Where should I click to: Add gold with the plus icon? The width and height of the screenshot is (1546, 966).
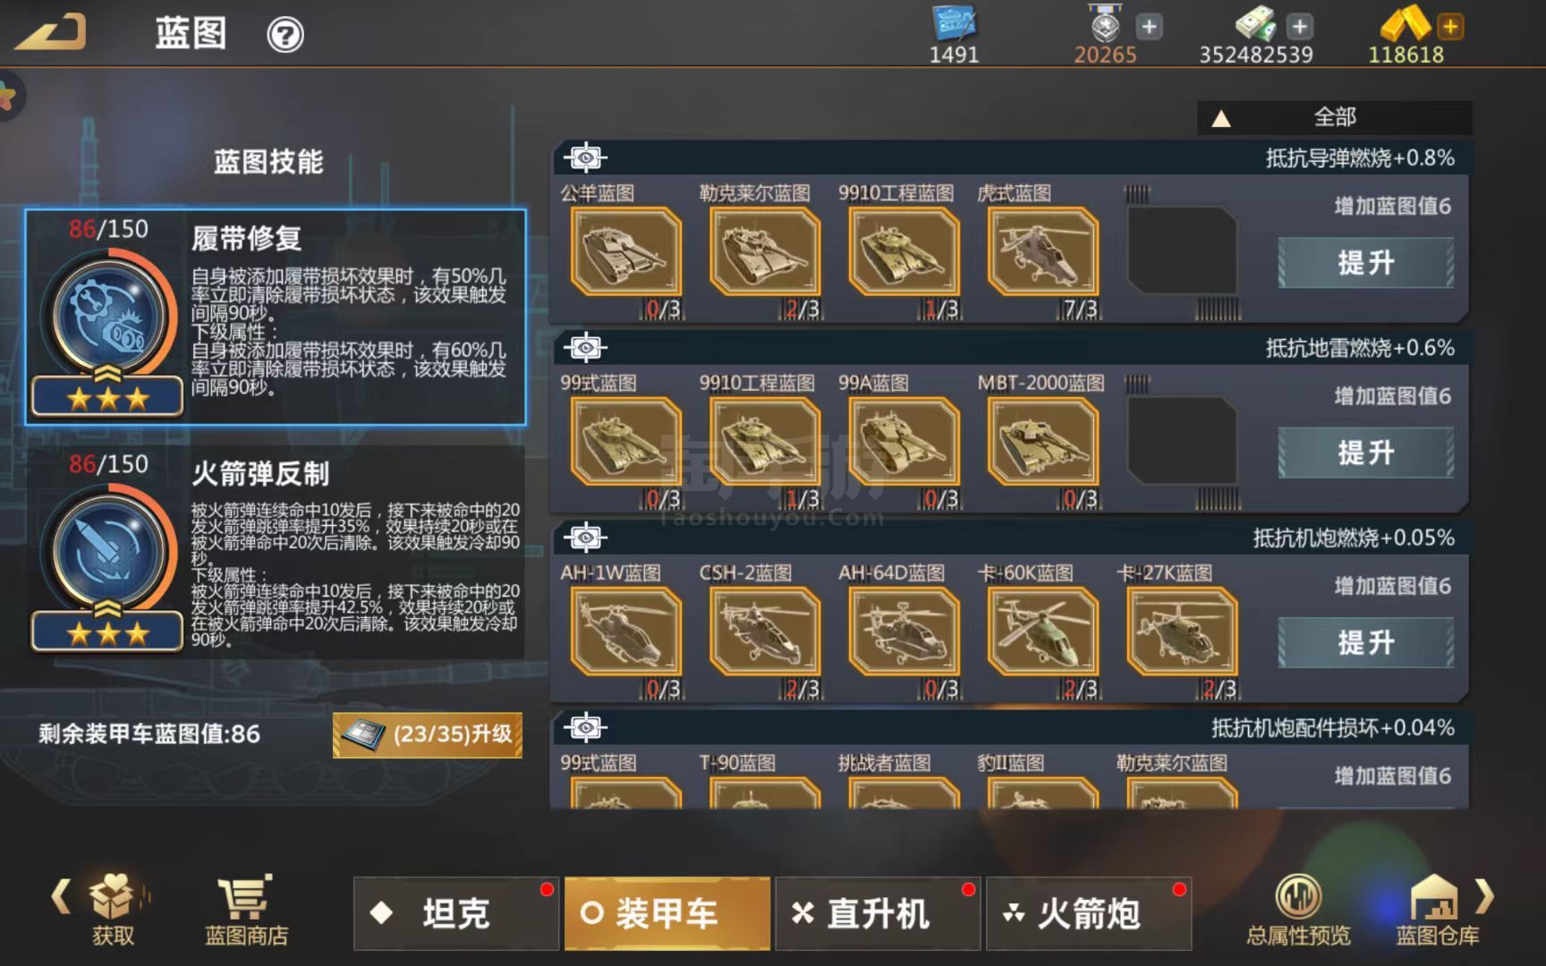point(1450,27)
